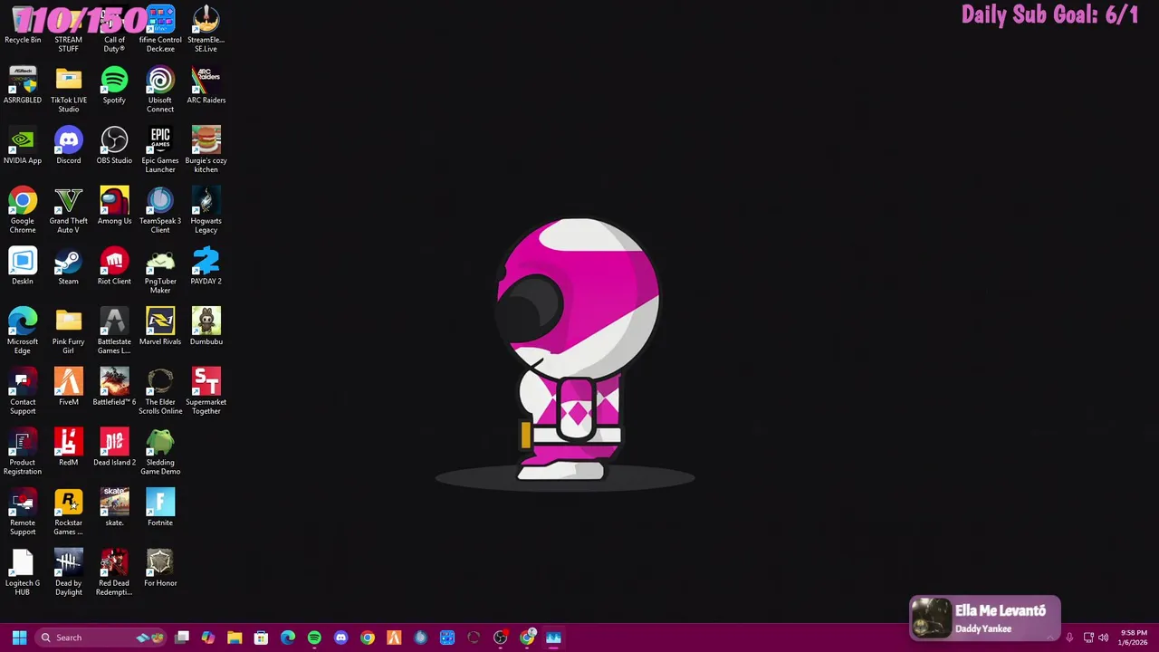
Task: Select the Ubisoft Connect desktop icon
Action: click(x=160, y=90)
